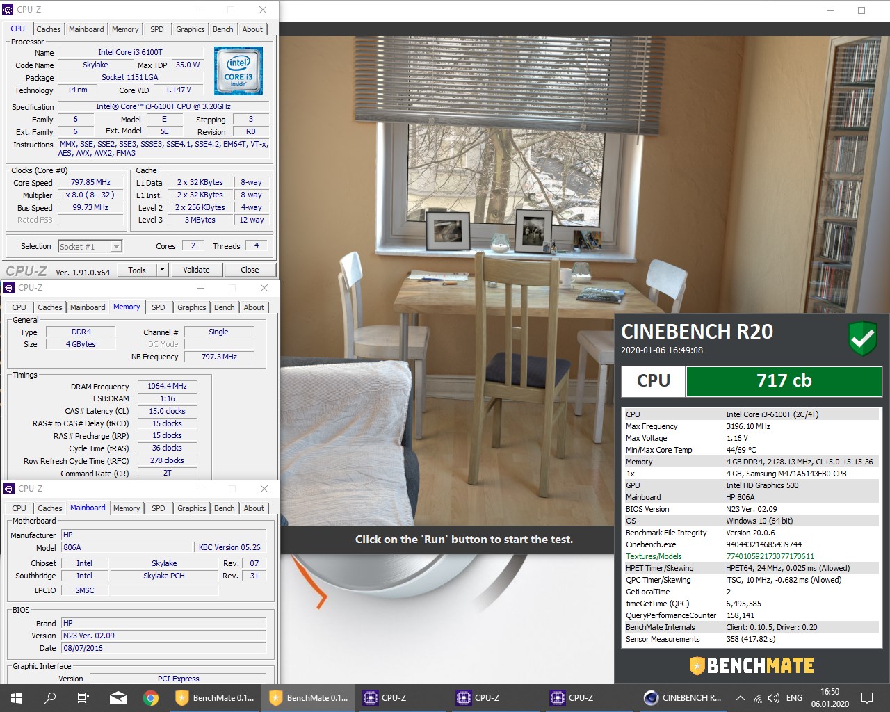Switch to second CPU-Z taskbar button
890x712 pixels.
pyautogui.click(x=495, y=698)
